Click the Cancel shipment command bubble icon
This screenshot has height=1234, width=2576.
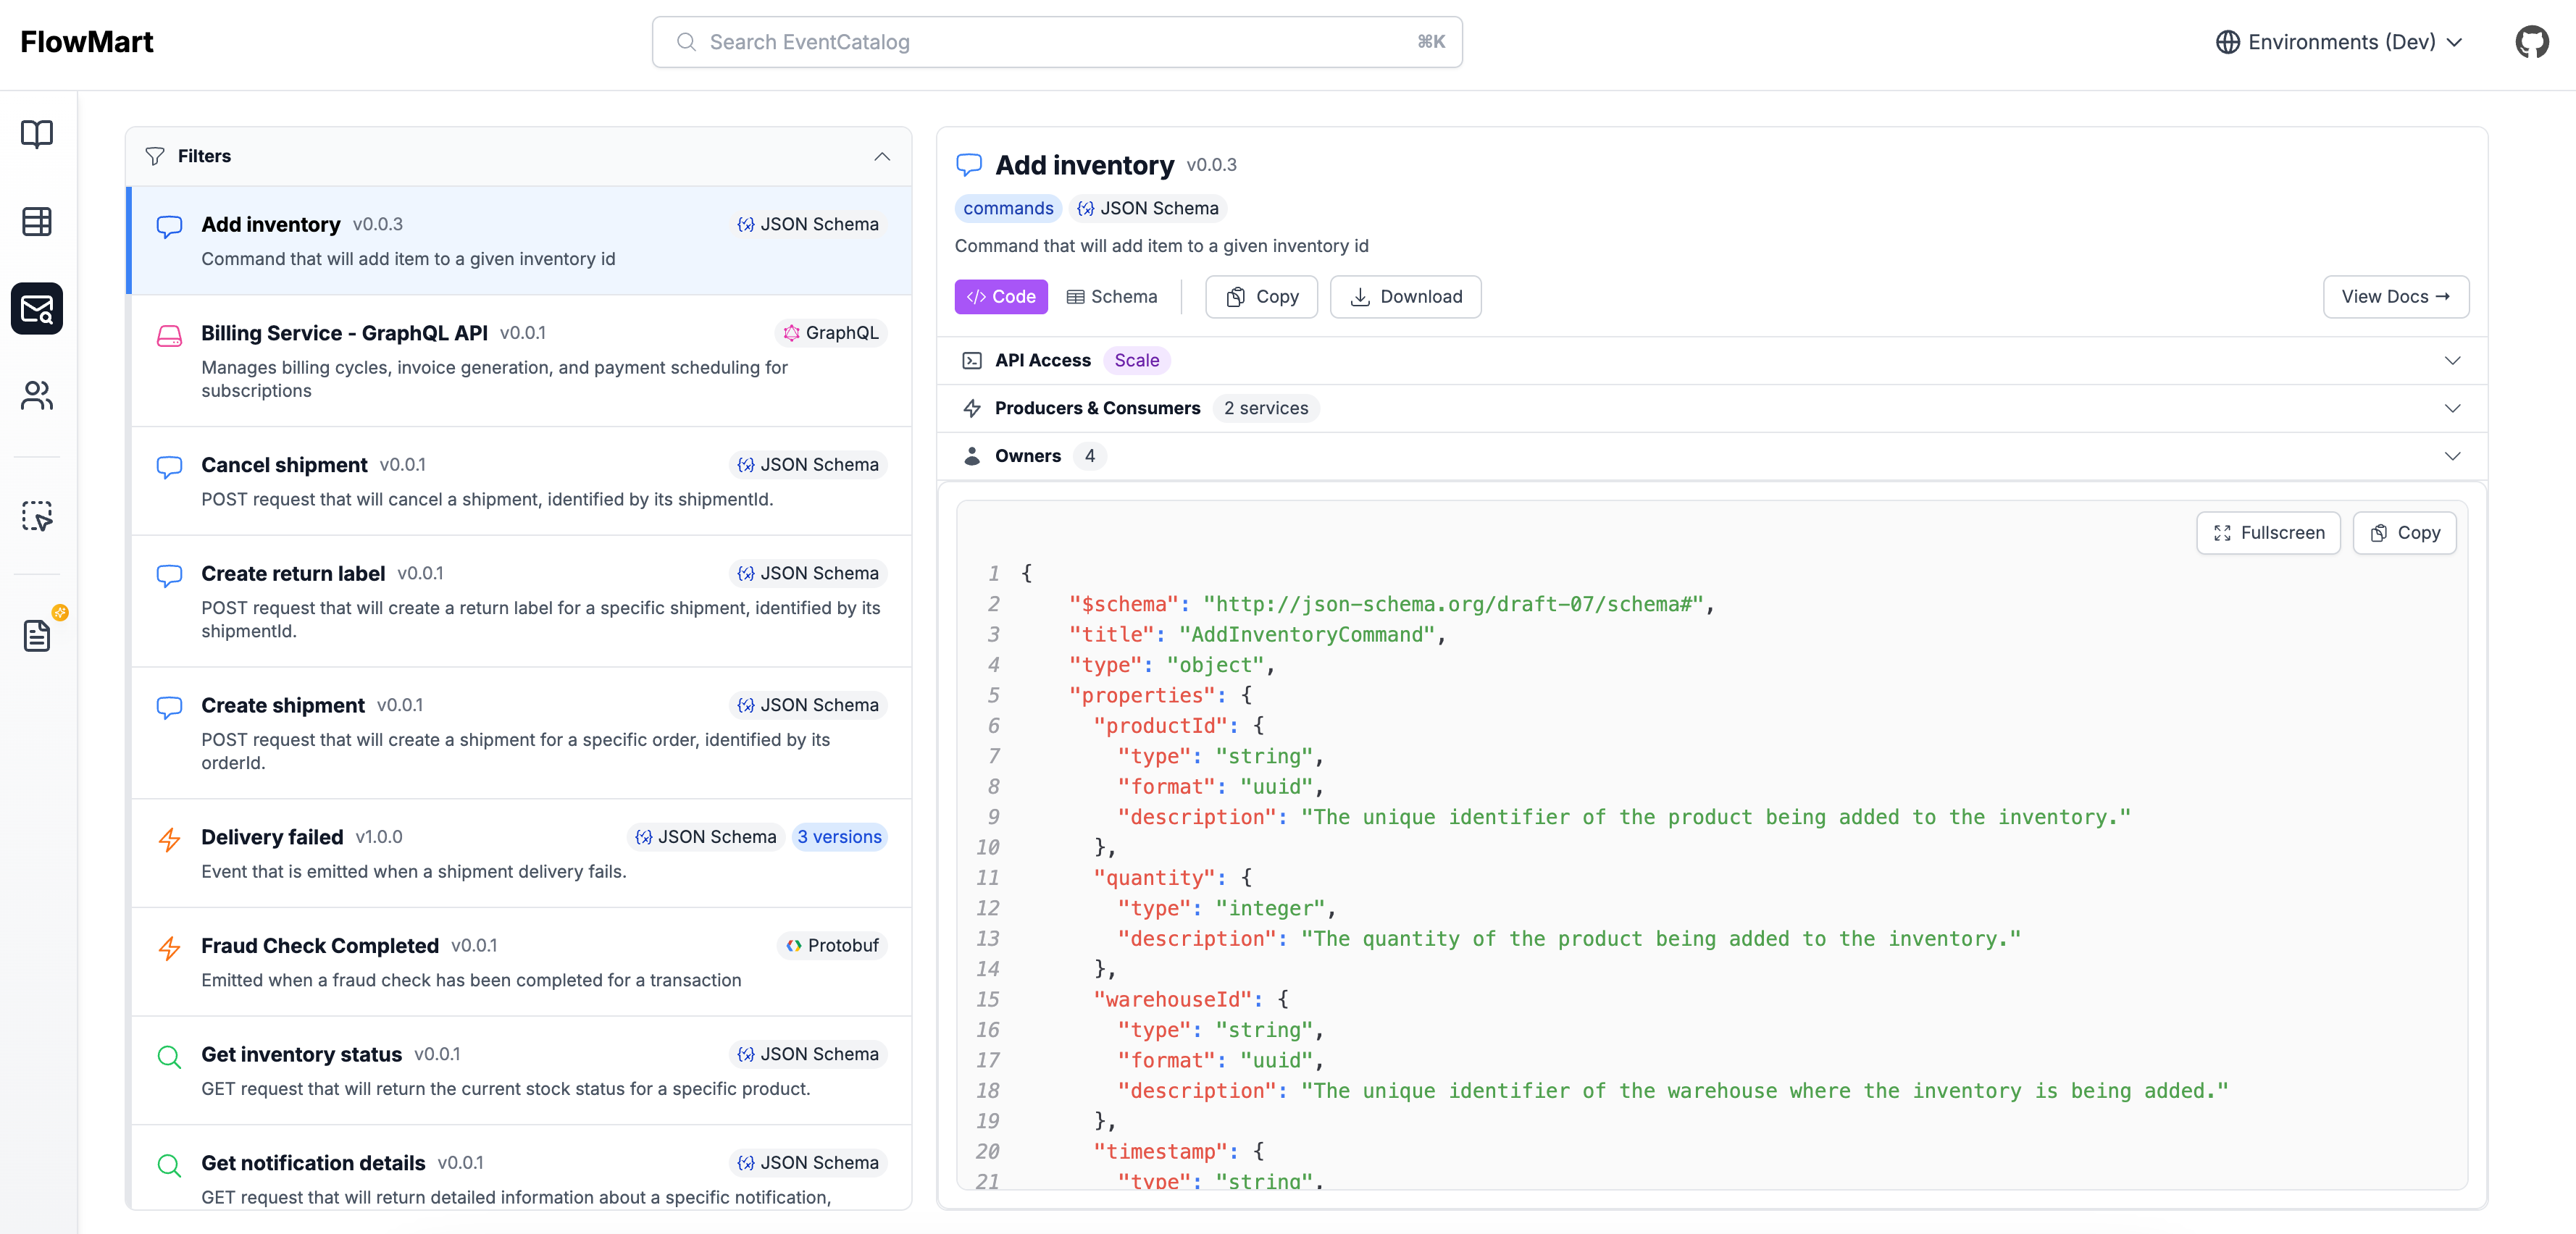[x=169, y=467]
